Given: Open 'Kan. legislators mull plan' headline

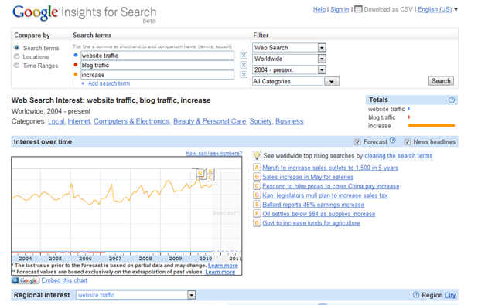Looking at the screenshot, I should click(x=325, y=195).
